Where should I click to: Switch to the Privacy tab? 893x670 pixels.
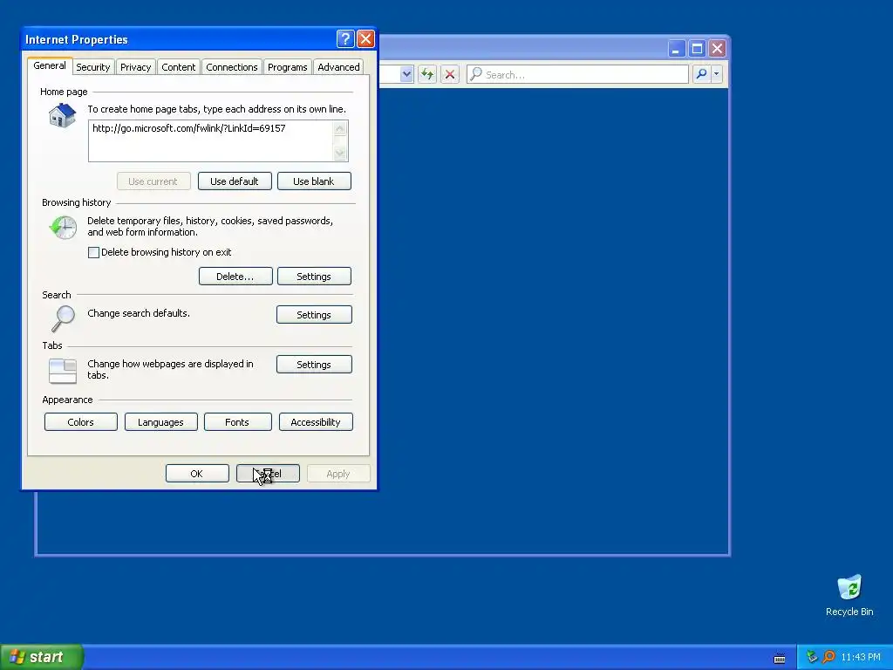[x=135, y=67]
